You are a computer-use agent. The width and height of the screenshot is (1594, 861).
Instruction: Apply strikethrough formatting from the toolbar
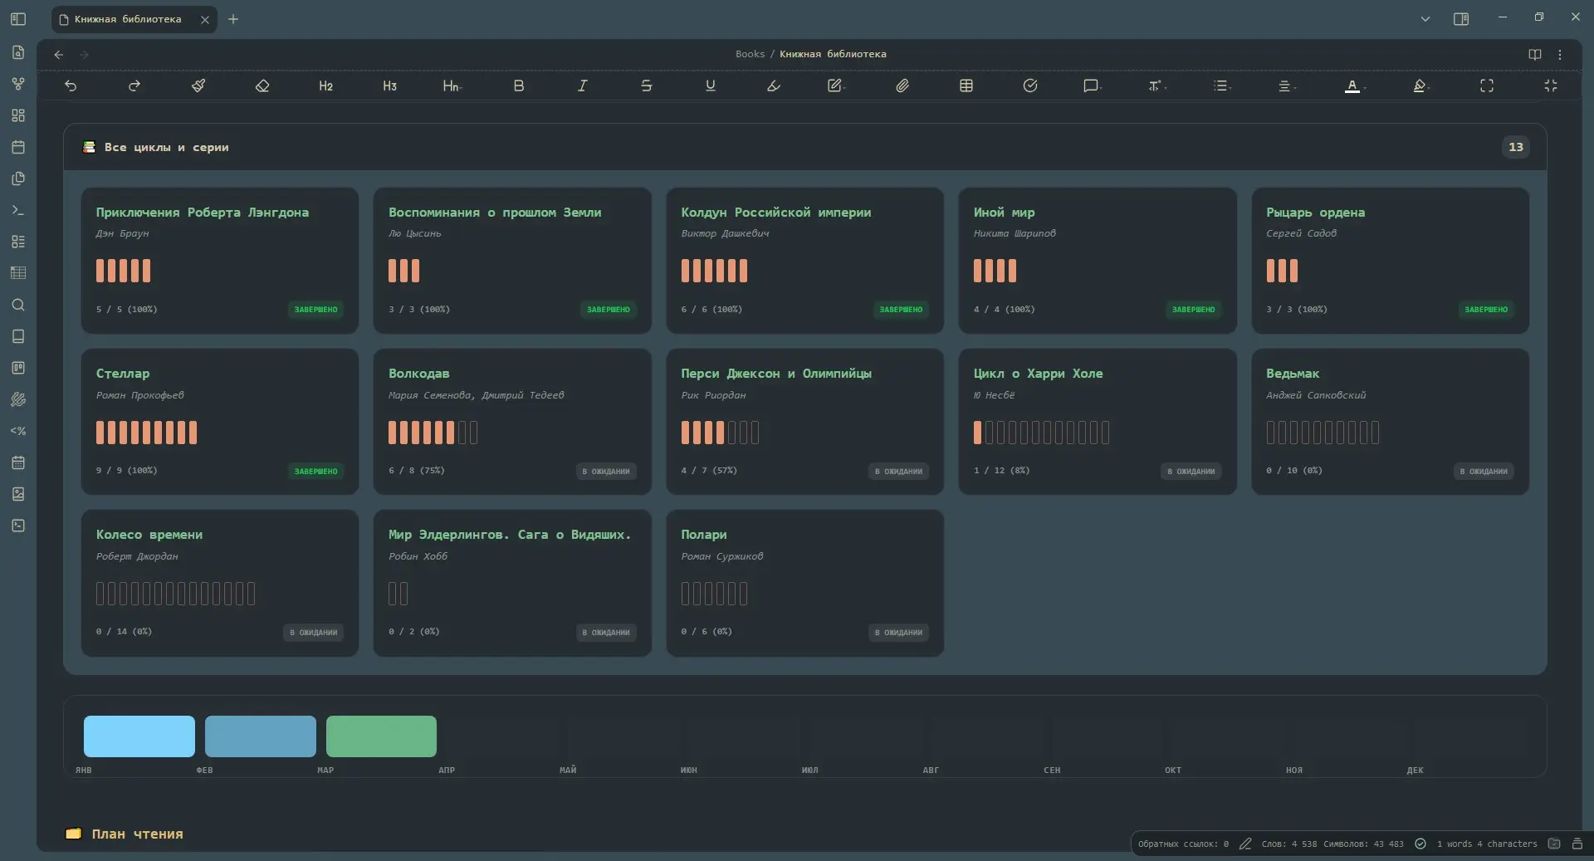[646, 86]
